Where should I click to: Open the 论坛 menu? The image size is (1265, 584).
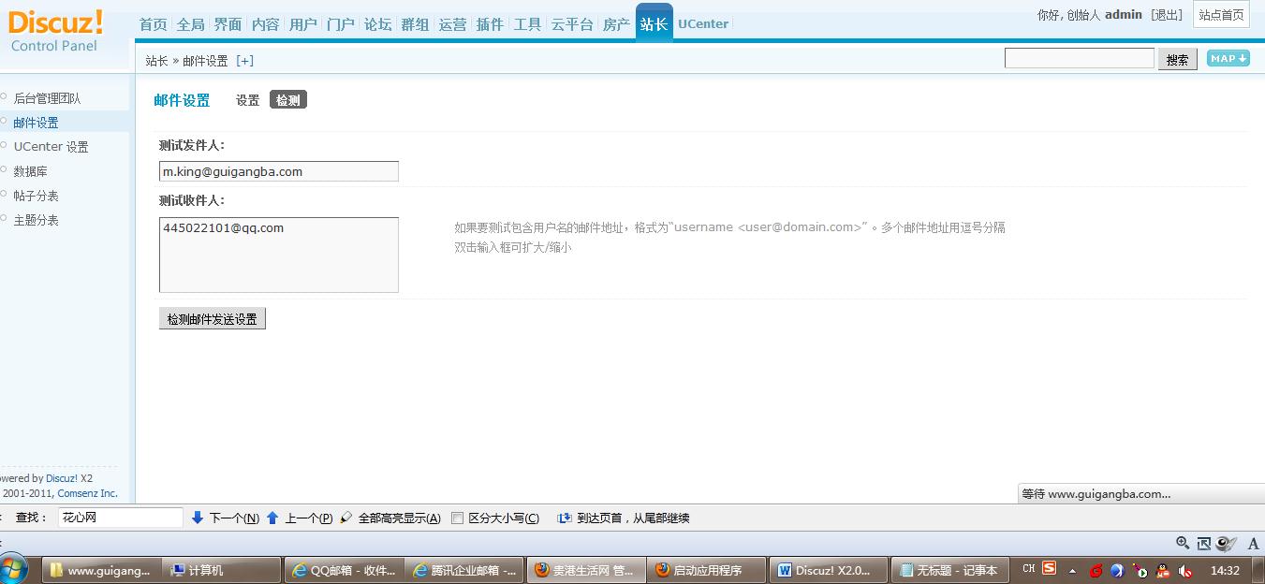click(x=377, y=24)
